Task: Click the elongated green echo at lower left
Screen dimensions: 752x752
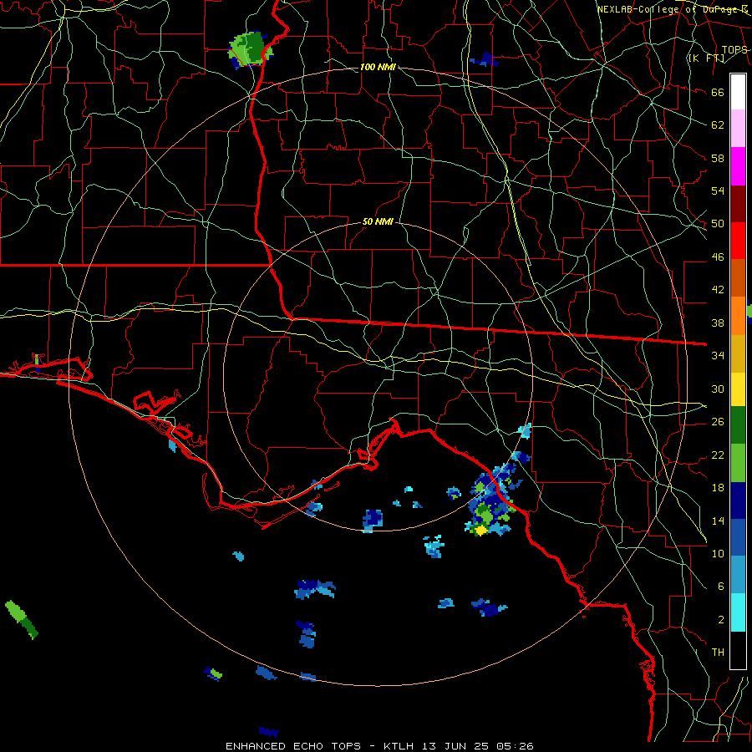Action: coord(22,619)
